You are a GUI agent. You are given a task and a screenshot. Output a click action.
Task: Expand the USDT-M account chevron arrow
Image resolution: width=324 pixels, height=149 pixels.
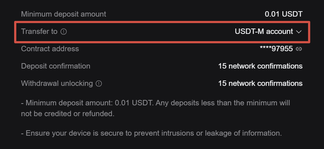tap(299, 32)
